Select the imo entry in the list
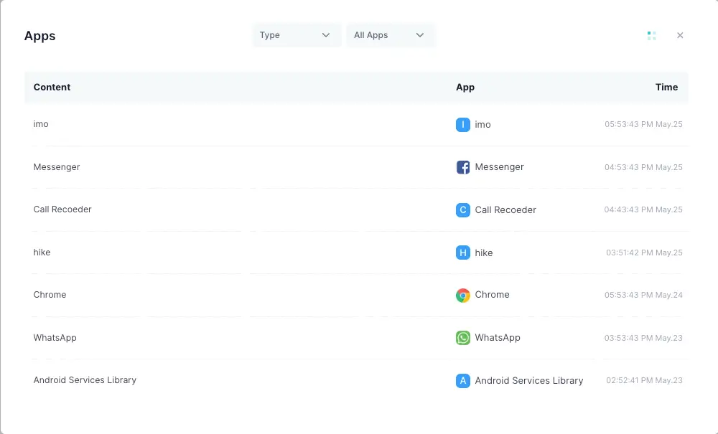The width and height of the screenshot is (718, 434). pos(41,124)
